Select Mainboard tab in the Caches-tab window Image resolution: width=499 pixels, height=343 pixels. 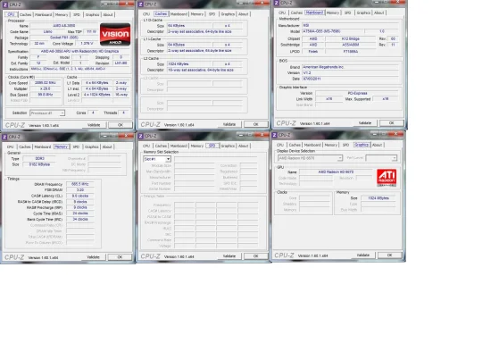point(179,14)
